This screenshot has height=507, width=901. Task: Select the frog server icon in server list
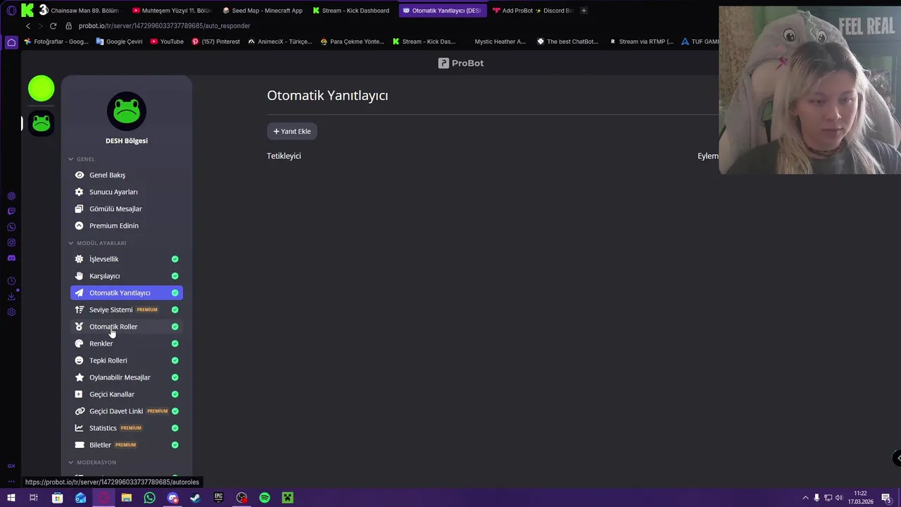click(x=42, y=123)
